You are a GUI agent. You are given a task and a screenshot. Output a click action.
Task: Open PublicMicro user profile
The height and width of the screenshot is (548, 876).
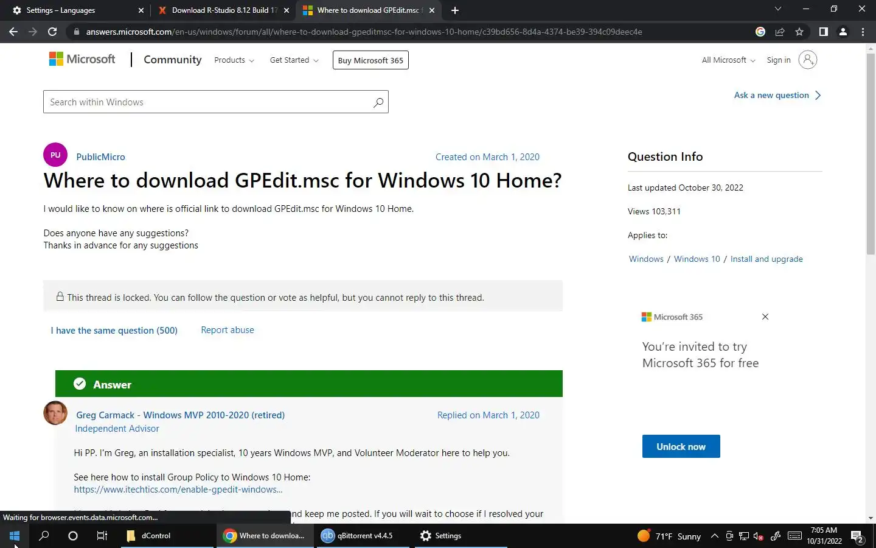point(100,157)
